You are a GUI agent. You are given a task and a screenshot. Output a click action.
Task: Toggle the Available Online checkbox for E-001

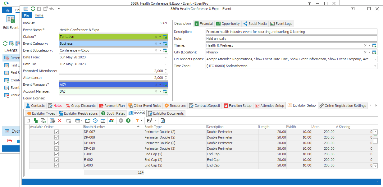point(57,154)
